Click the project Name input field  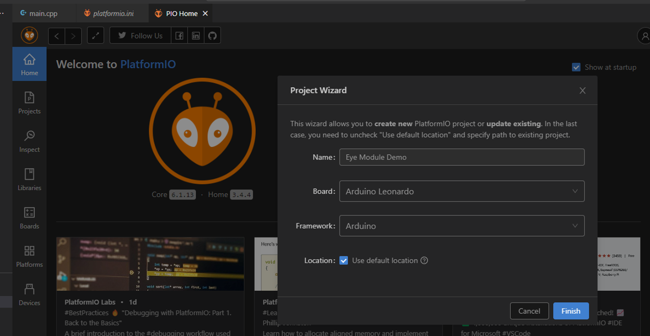click(461, 157)
